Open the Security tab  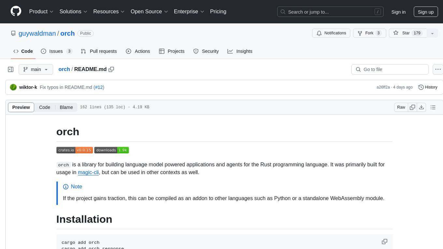pyautogui.click(x=206, y=51)
